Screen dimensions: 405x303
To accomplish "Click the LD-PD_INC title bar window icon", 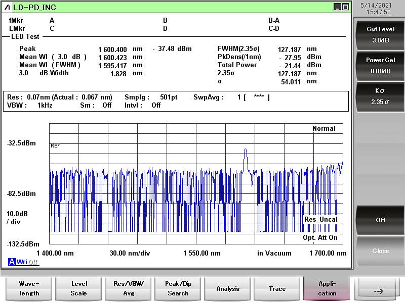I will (7, 7).
